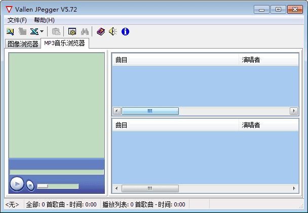Open the 文件(F) menu
Screen dimensions: 308x213
[17, 20]
